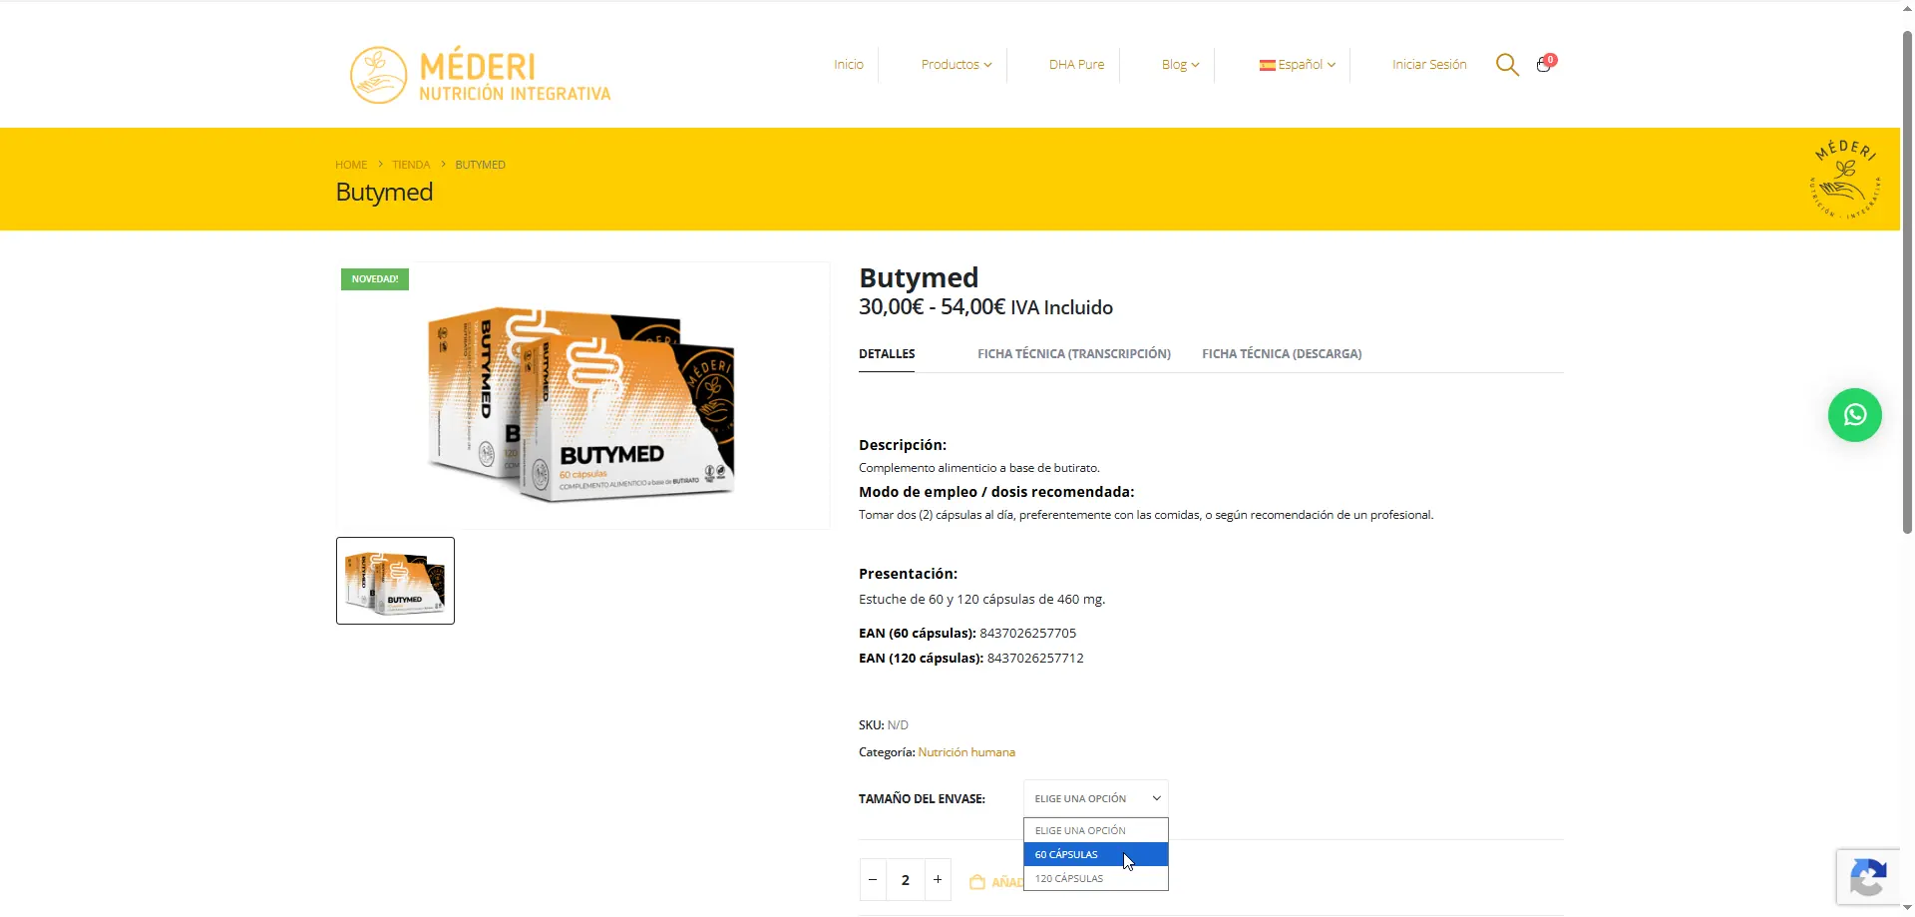1915x917 pixels.
Task: Click the SKU: N/D text
Action: [884, 725]
